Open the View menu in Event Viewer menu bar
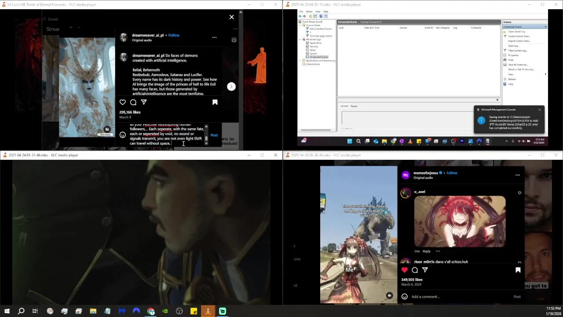Viewport: 563px width, 317px height. pyautogui.click(x=318, y=11)
